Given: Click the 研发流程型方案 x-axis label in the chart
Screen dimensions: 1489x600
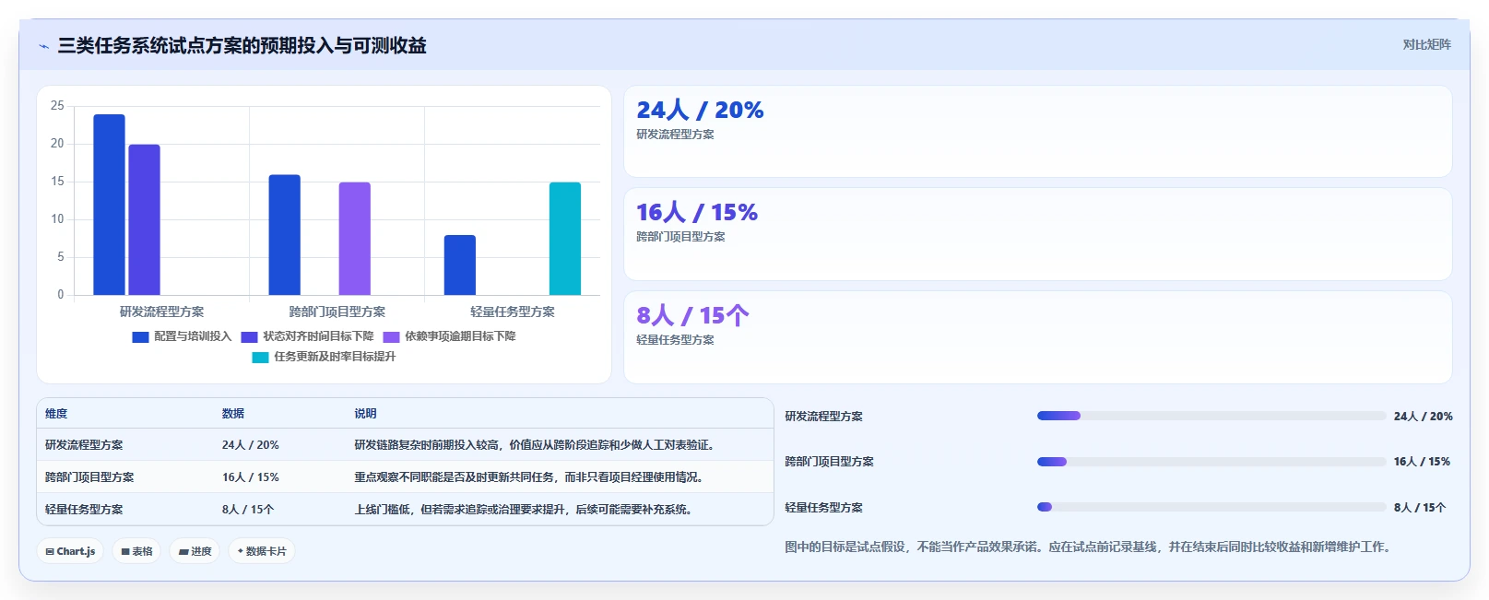Looking at the screenshot, I should click(x=161, y=312).
